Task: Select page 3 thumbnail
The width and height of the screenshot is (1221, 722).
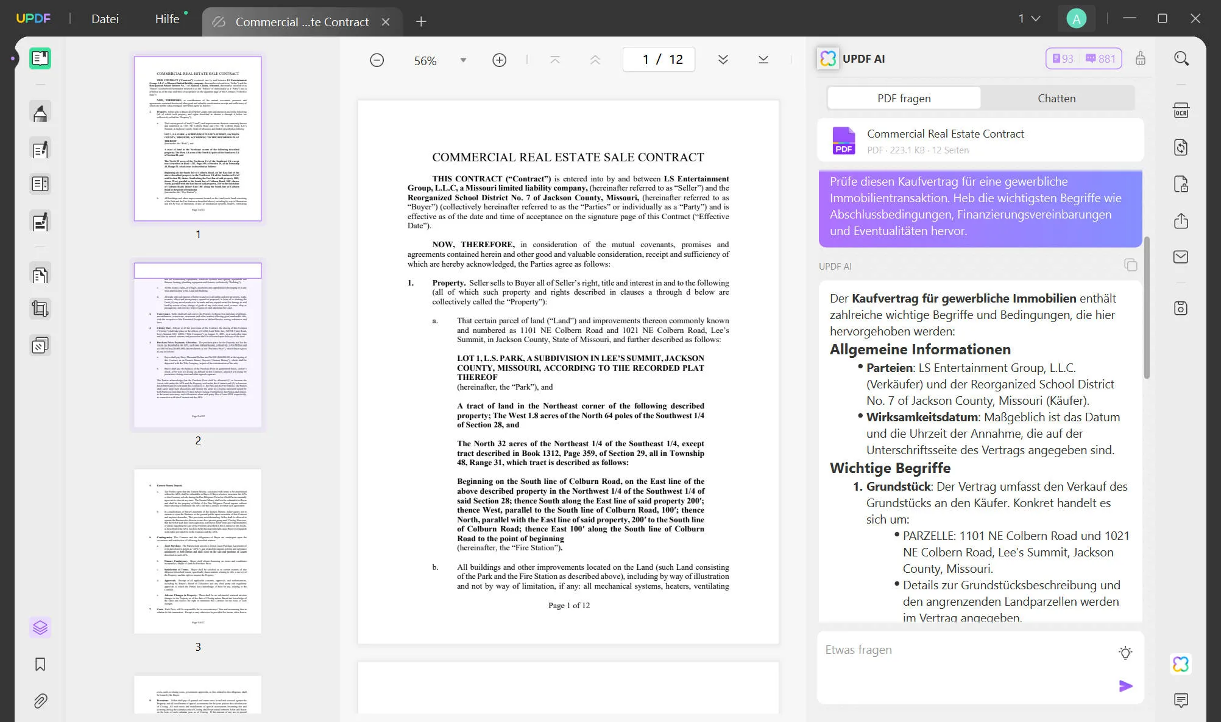Action: click(x=197, y=551)
